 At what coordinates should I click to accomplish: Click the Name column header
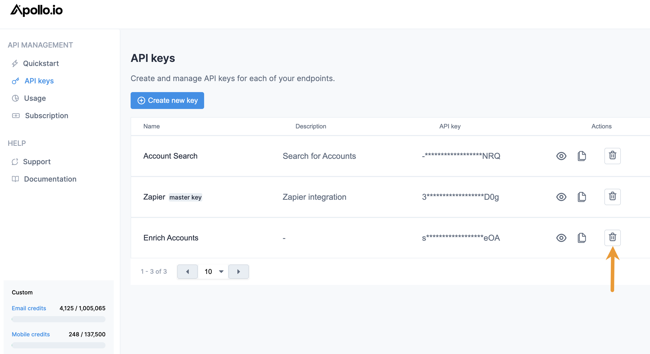pos(152,126)
